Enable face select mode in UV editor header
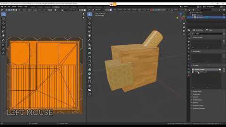This screenshot has height=127, width=226. click(x=14, y=10)
